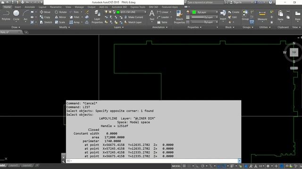The image size is (302, 169).
Task: Select the Polyline draw tool
Action: pos(6,15)
